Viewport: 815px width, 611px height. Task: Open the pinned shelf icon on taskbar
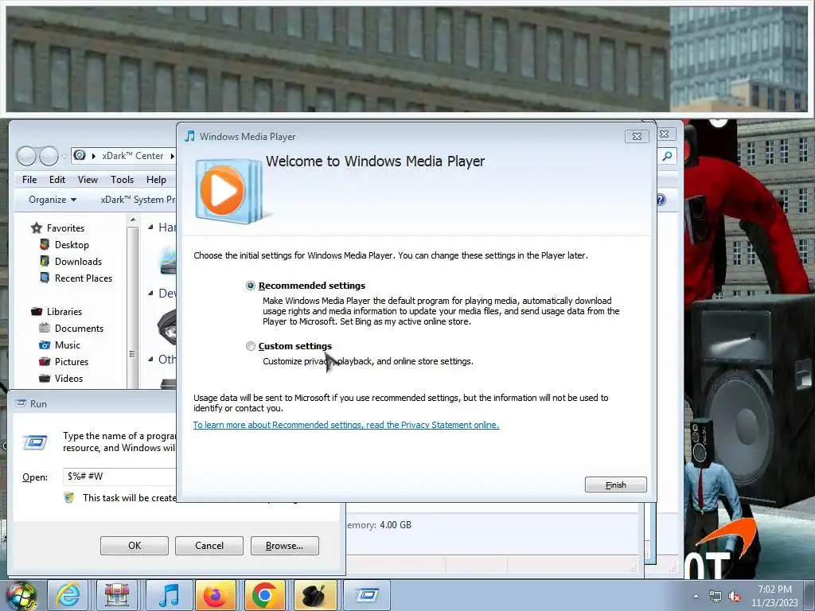pyautogui.click(x=117, y=595)
